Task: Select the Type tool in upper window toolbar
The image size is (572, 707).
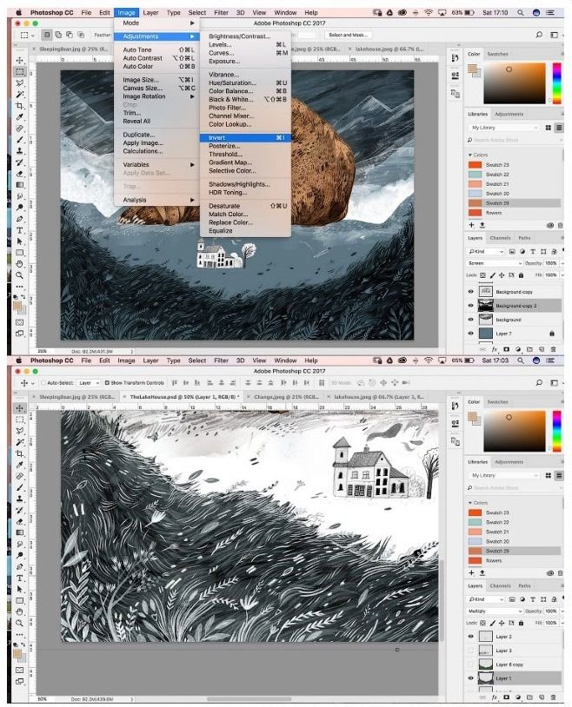Action: pyautogui.click(x=20, y=230)
